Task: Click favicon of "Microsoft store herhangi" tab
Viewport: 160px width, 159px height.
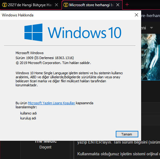Action: [x=66, y=5]
